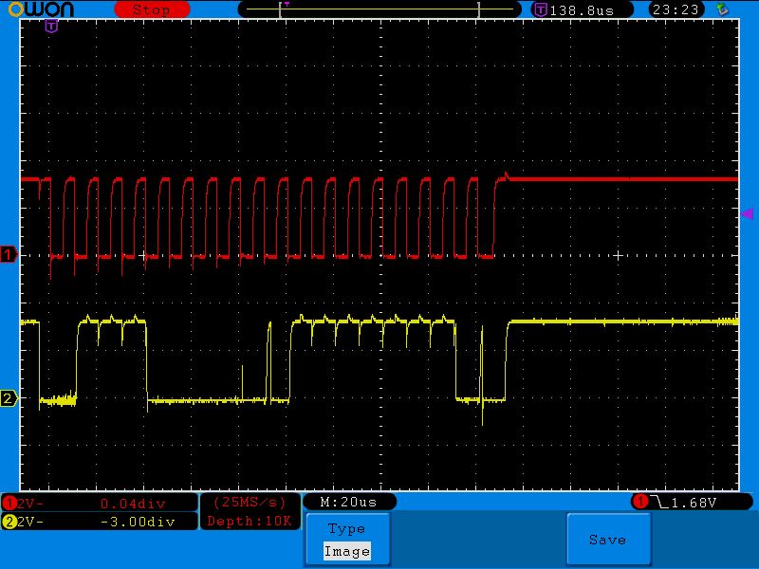Click the 1.68V trigger level readout
The width and height of the screenshot is (759, 569).
coord(694,503)
